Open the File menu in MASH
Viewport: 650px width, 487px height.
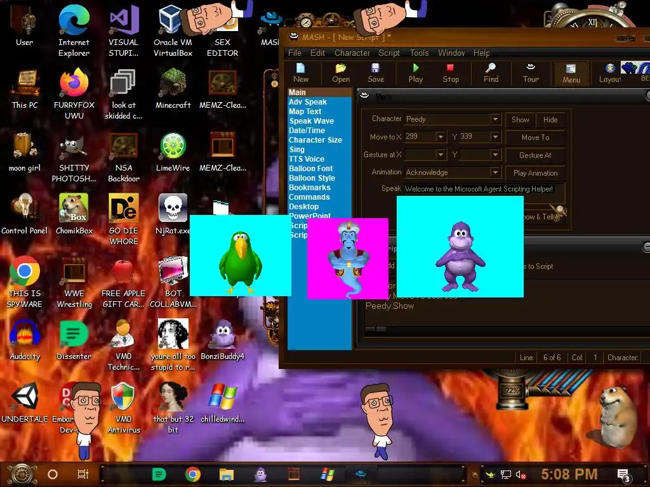click(295, 53)
